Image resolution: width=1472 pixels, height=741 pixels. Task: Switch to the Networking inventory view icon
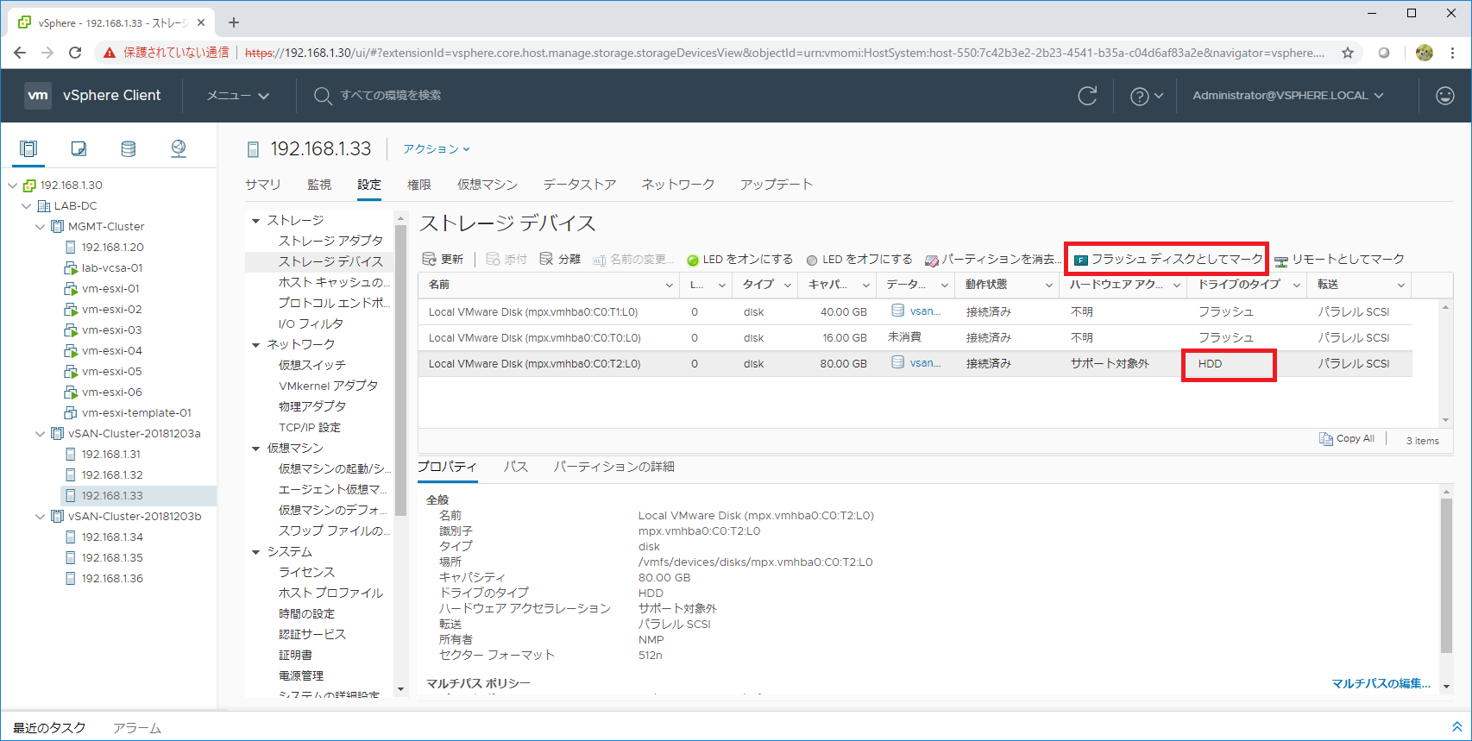(x=179, y=148)
